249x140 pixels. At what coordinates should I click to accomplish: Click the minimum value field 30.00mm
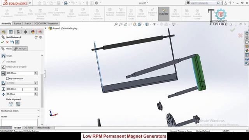point(20,94)
